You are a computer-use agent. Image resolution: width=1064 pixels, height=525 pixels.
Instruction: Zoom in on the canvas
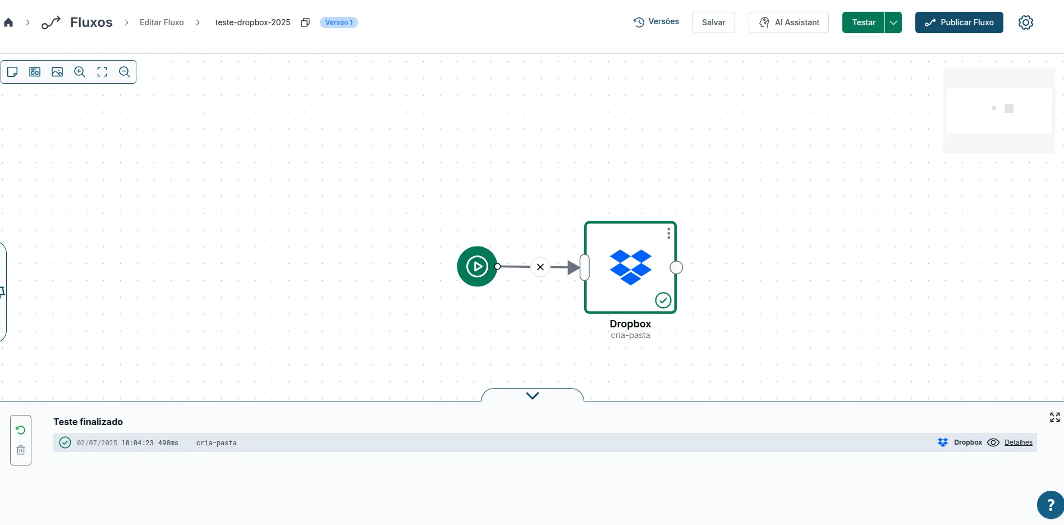click(80, 72)
